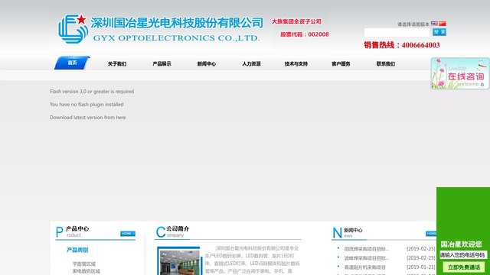Open the 技术与支持 menu
Viewport: 490px width, 275px height.
296,64
